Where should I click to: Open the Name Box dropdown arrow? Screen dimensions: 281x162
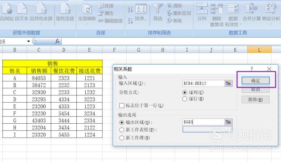28,42
